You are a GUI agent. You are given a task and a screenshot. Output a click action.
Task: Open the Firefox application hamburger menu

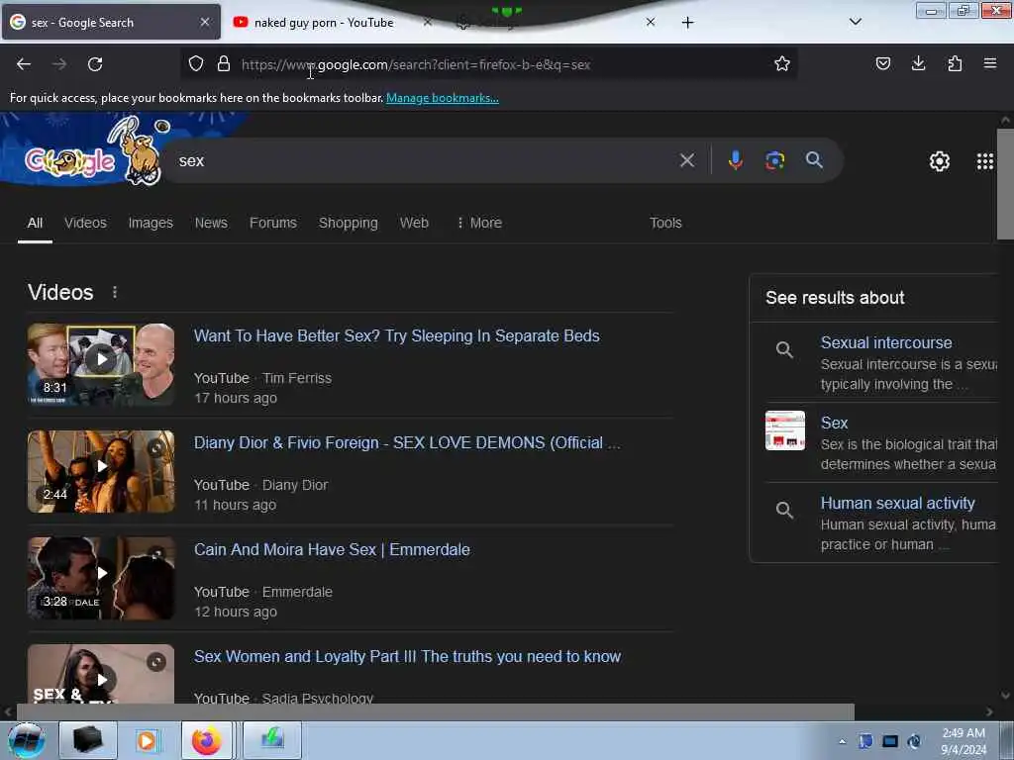point(990,63)
